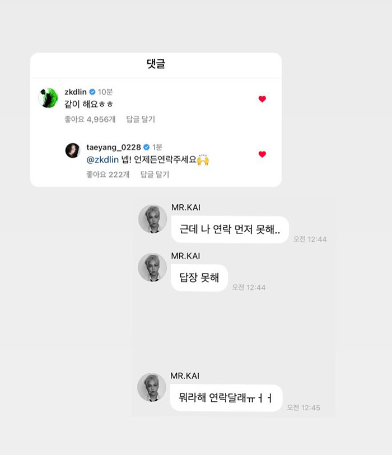Unlike zkdlin's comment via red heart
392x455 pixels.
262,99
